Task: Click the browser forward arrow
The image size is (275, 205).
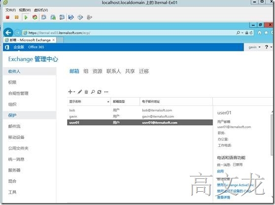Action: pyautogui.click(x=17, y=33)
